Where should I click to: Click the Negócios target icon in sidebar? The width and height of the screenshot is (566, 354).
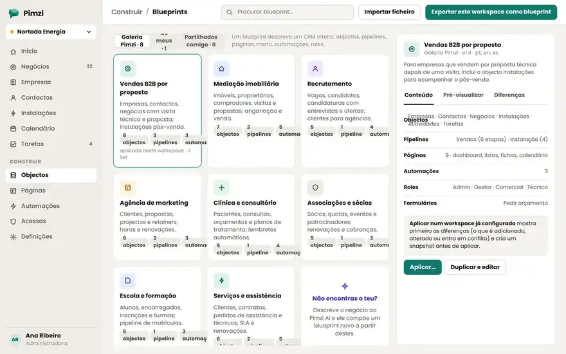[14, 67]
